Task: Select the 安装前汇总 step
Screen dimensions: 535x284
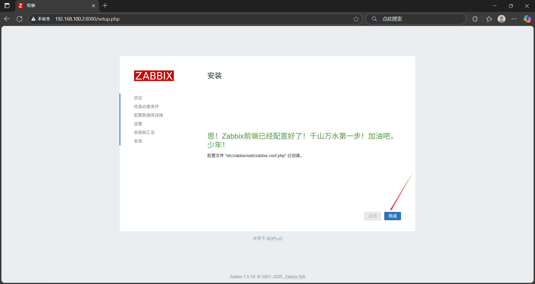Action: [144, 133]
